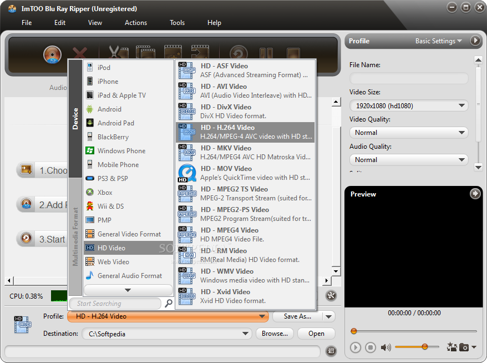487x363 pixels.
Task: Choose General Video Format category
Action: [x=128, y=234]
